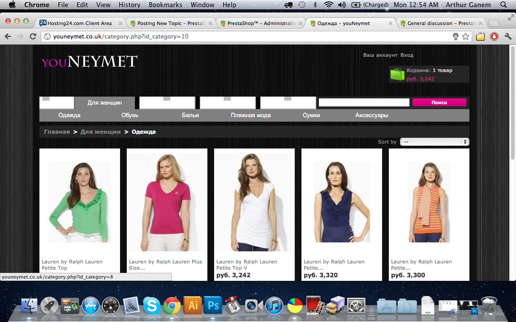Open a new tab button
The width and height of the screenshot is (516, 322).
pos(493,23)
